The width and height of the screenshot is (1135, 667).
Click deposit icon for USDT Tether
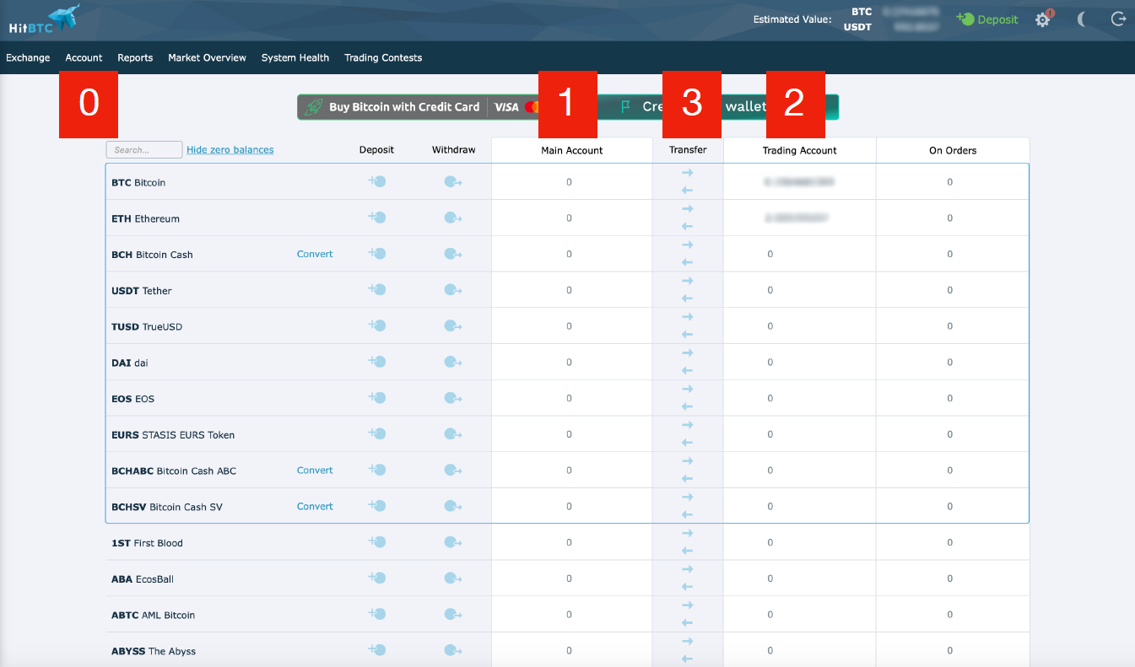[377, 290]
